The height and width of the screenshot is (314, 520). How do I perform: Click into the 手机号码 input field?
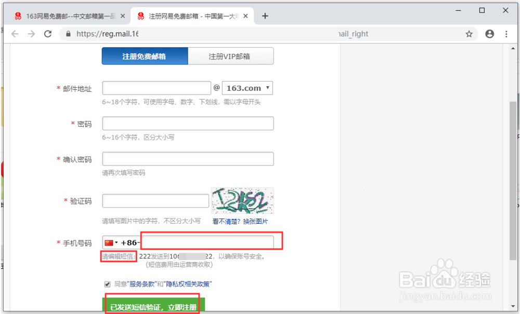(x=207, y=242)
